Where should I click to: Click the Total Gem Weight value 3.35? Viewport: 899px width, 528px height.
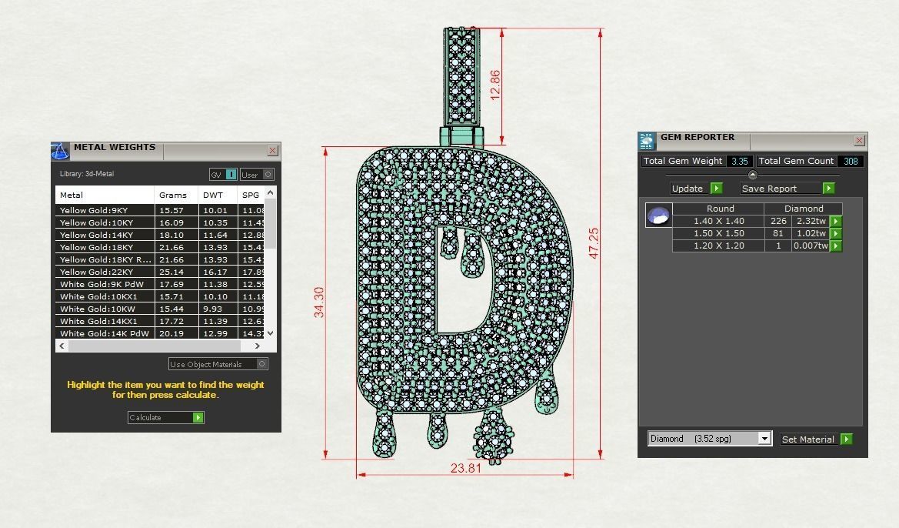[740, 162]
